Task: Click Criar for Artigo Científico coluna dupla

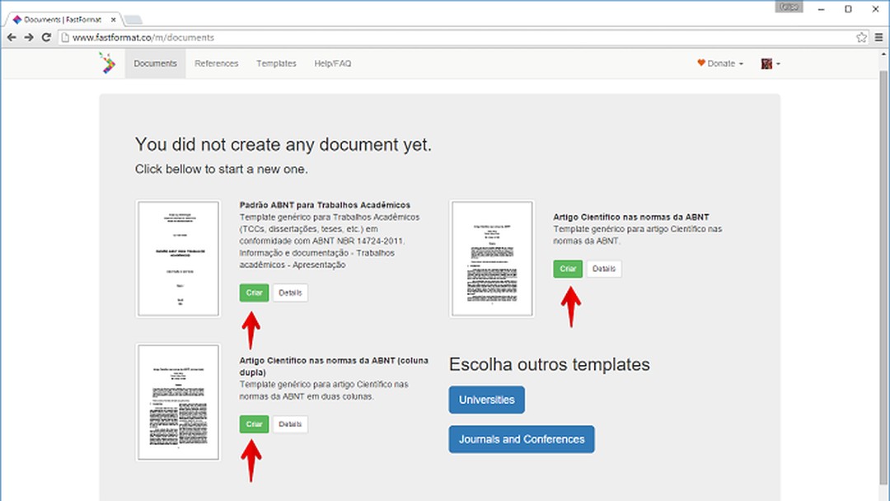Action: (x=254, y=424)
